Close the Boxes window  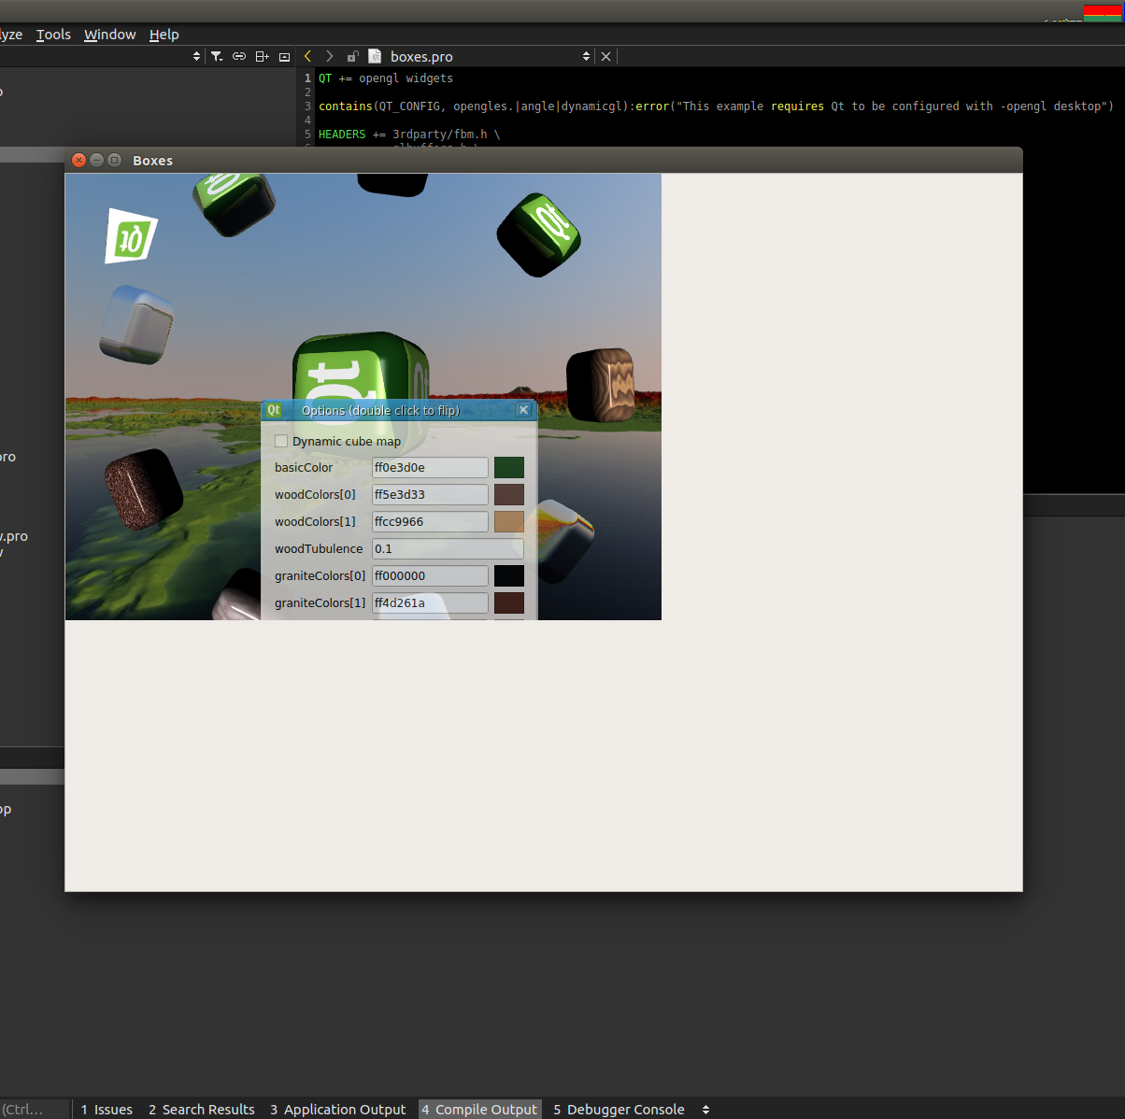point(79,160)
